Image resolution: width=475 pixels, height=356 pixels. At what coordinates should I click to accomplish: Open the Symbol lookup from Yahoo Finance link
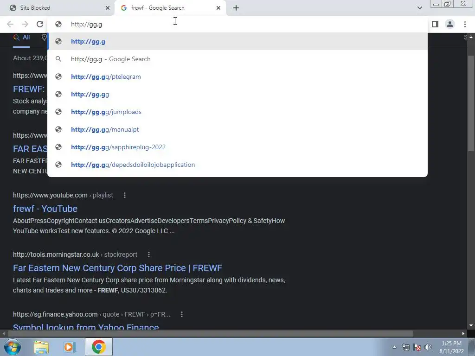(x=86, y=327)
